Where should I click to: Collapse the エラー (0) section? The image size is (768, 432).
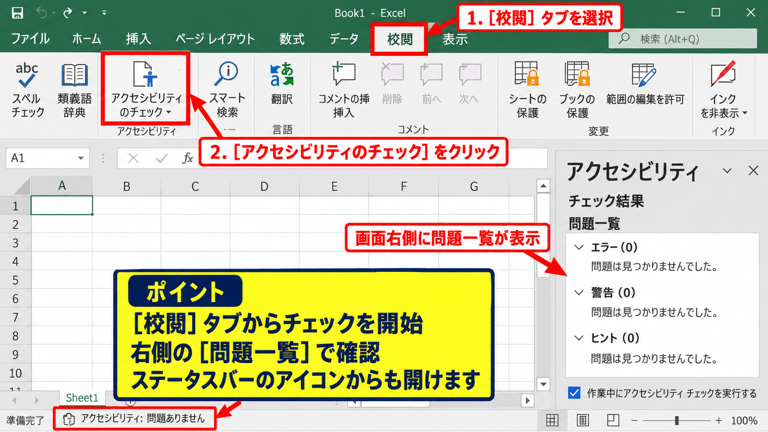click(x=579, y=247)
